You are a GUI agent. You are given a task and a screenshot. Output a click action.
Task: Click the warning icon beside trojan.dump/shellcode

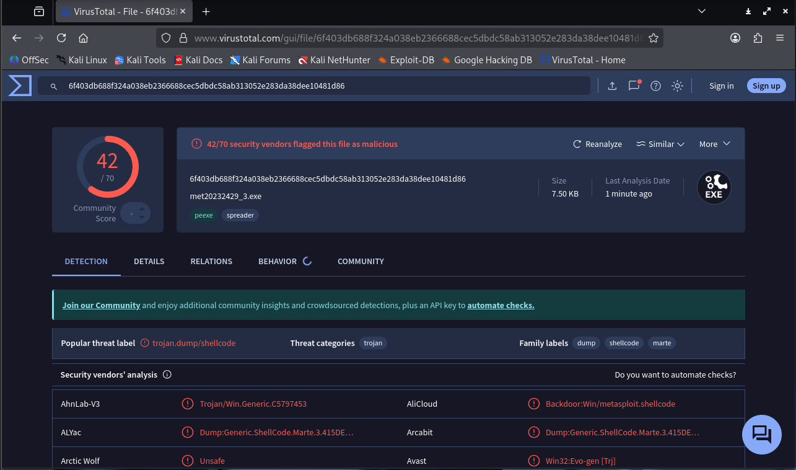pos(145,343)
